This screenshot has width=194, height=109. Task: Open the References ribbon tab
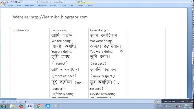click(42, 6)
